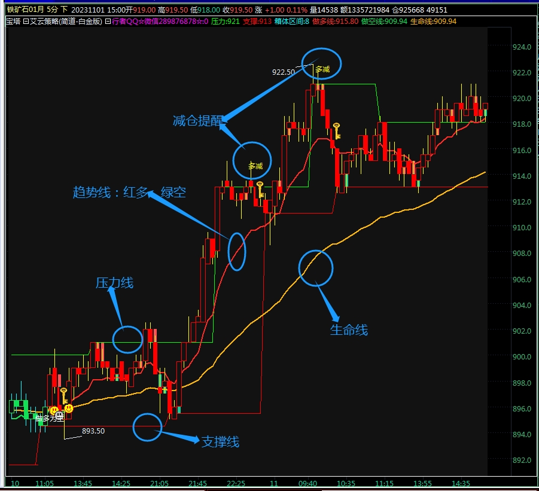Viewport: 539px width, 491px height.
Task: Select the 做多线:915.80 value in header
Action: coord(336,22)
